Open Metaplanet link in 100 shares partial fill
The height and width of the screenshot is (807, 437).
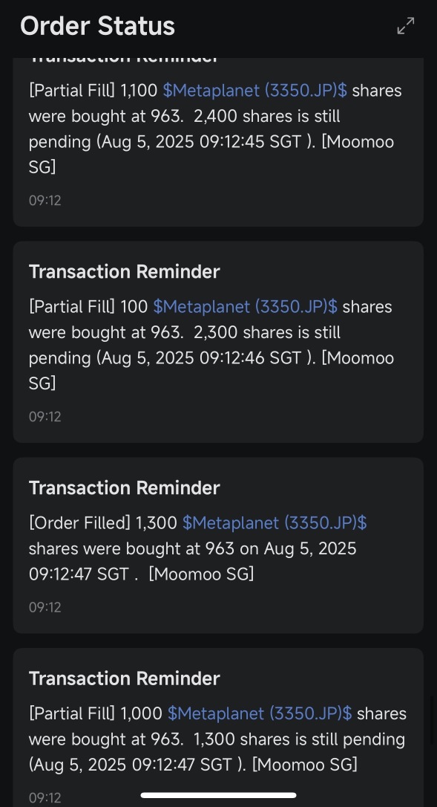[x=246, y=307]
